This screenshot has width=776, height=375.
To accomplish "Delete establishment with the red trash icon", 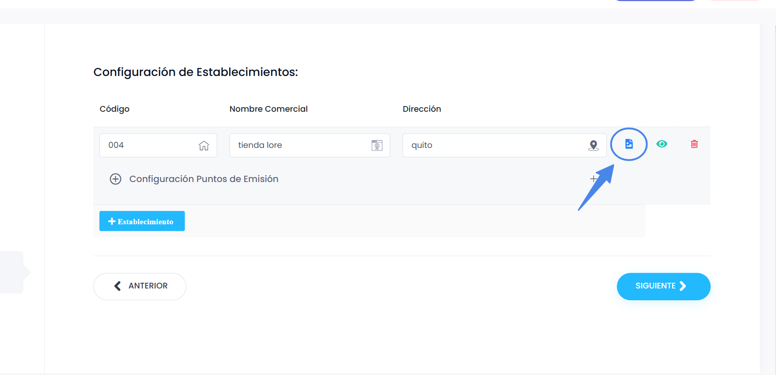I will [x=694, y=144].
